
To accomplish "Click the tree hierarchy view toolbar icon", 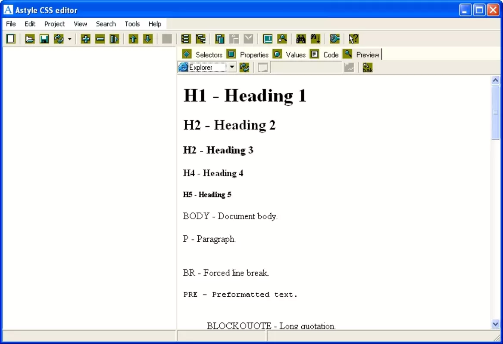I will (200, 39).
